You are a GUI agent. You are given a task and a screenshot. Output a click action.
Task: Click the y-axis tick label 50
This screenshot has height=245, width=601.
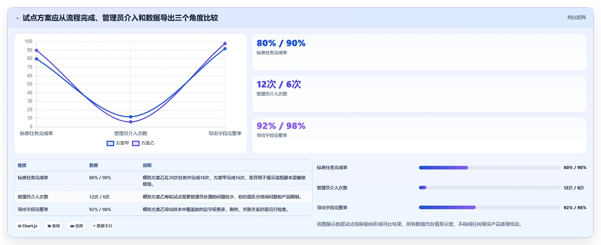click(x=30, y=84)
